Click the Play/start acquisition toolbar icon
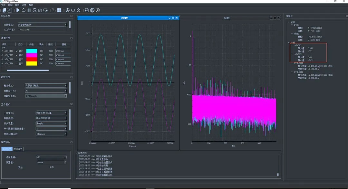The height and width of the screenshot is (189, 348). pos(18,10)
